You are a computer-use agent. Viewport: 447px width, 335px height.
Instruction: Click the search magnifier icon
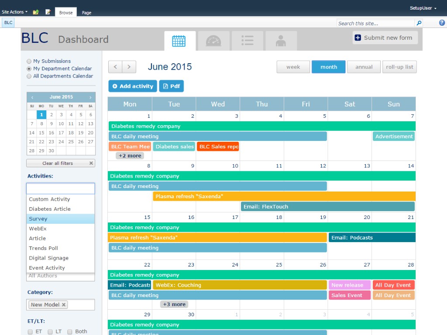pyautogui.click(x=419, y=23)
